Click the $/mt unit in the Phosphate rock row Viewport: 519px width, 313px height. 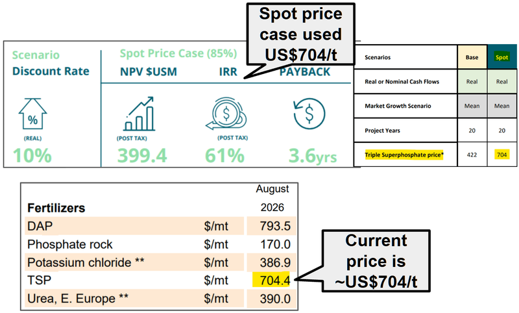tap(216, 244)
